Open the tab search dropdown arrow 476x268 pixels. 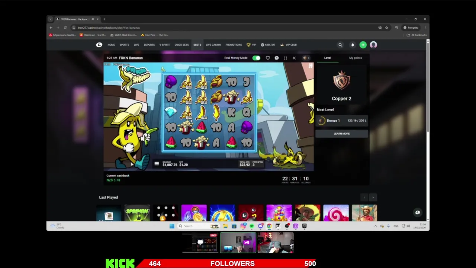pos(51,19)
